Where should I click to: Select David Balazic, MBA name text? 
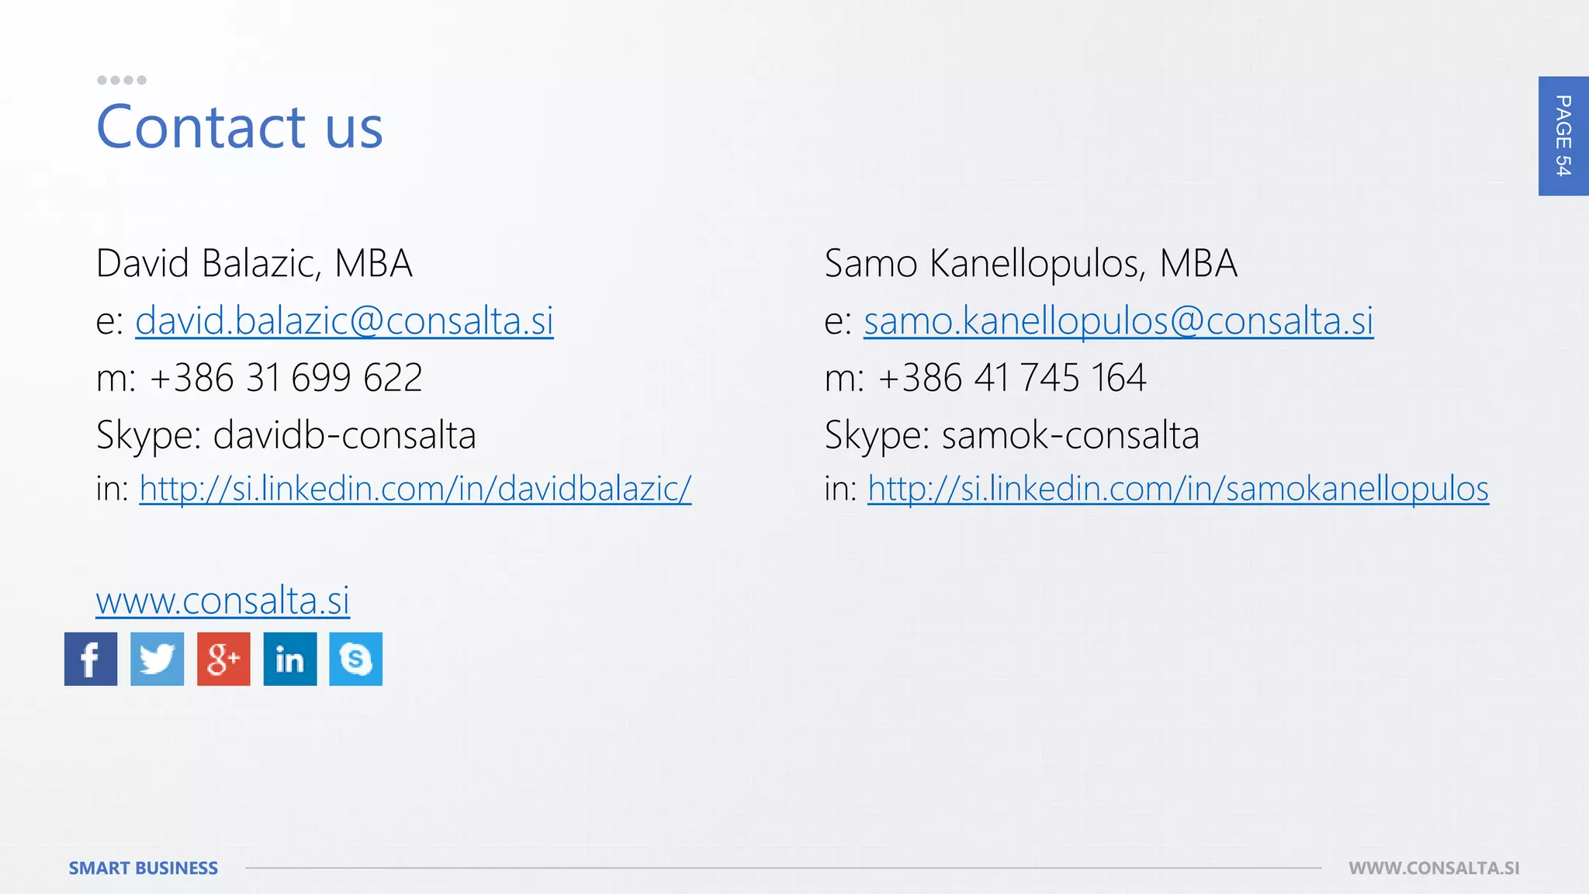[x=254, y=263]
